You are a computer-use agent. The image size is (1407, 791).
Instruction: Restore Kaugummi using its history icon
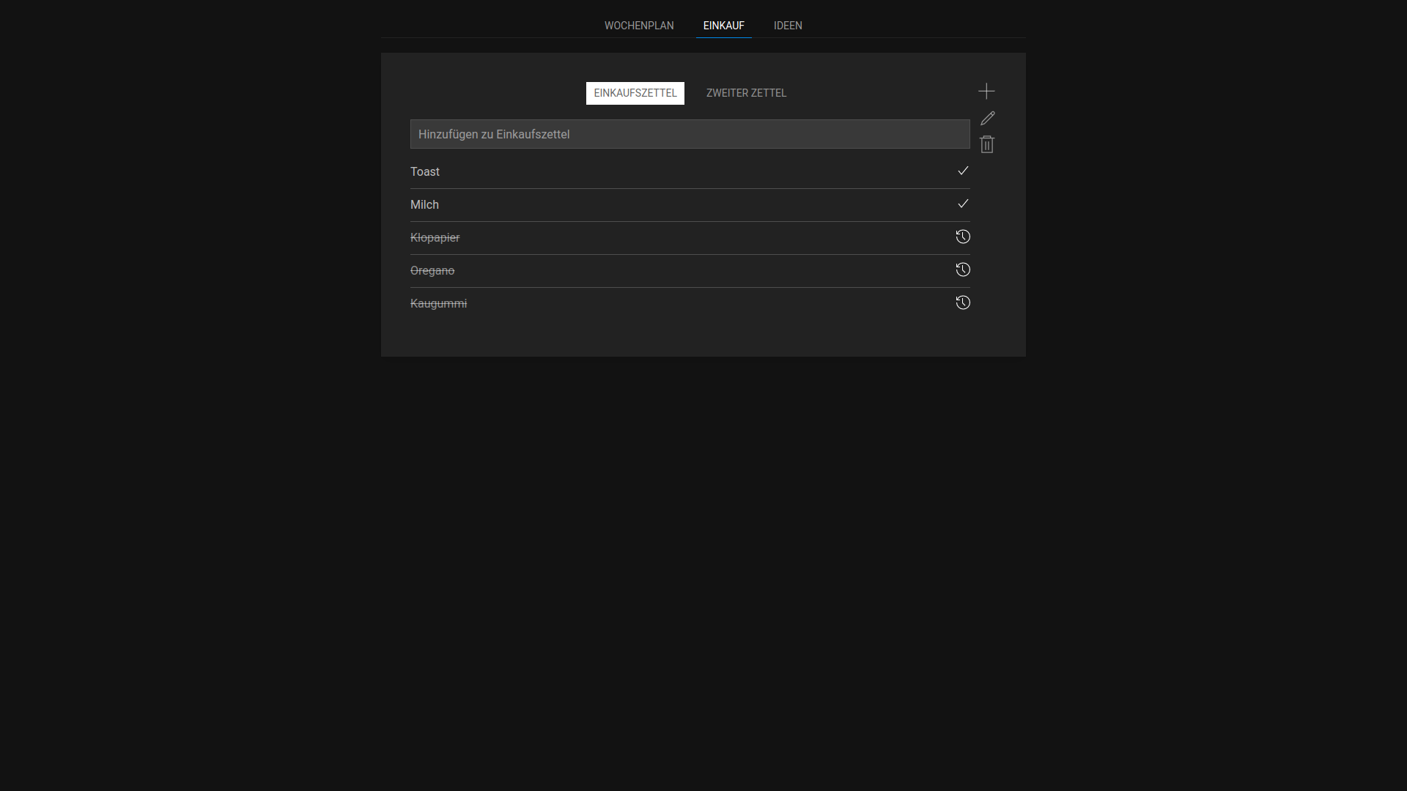[x=963, y=302]
